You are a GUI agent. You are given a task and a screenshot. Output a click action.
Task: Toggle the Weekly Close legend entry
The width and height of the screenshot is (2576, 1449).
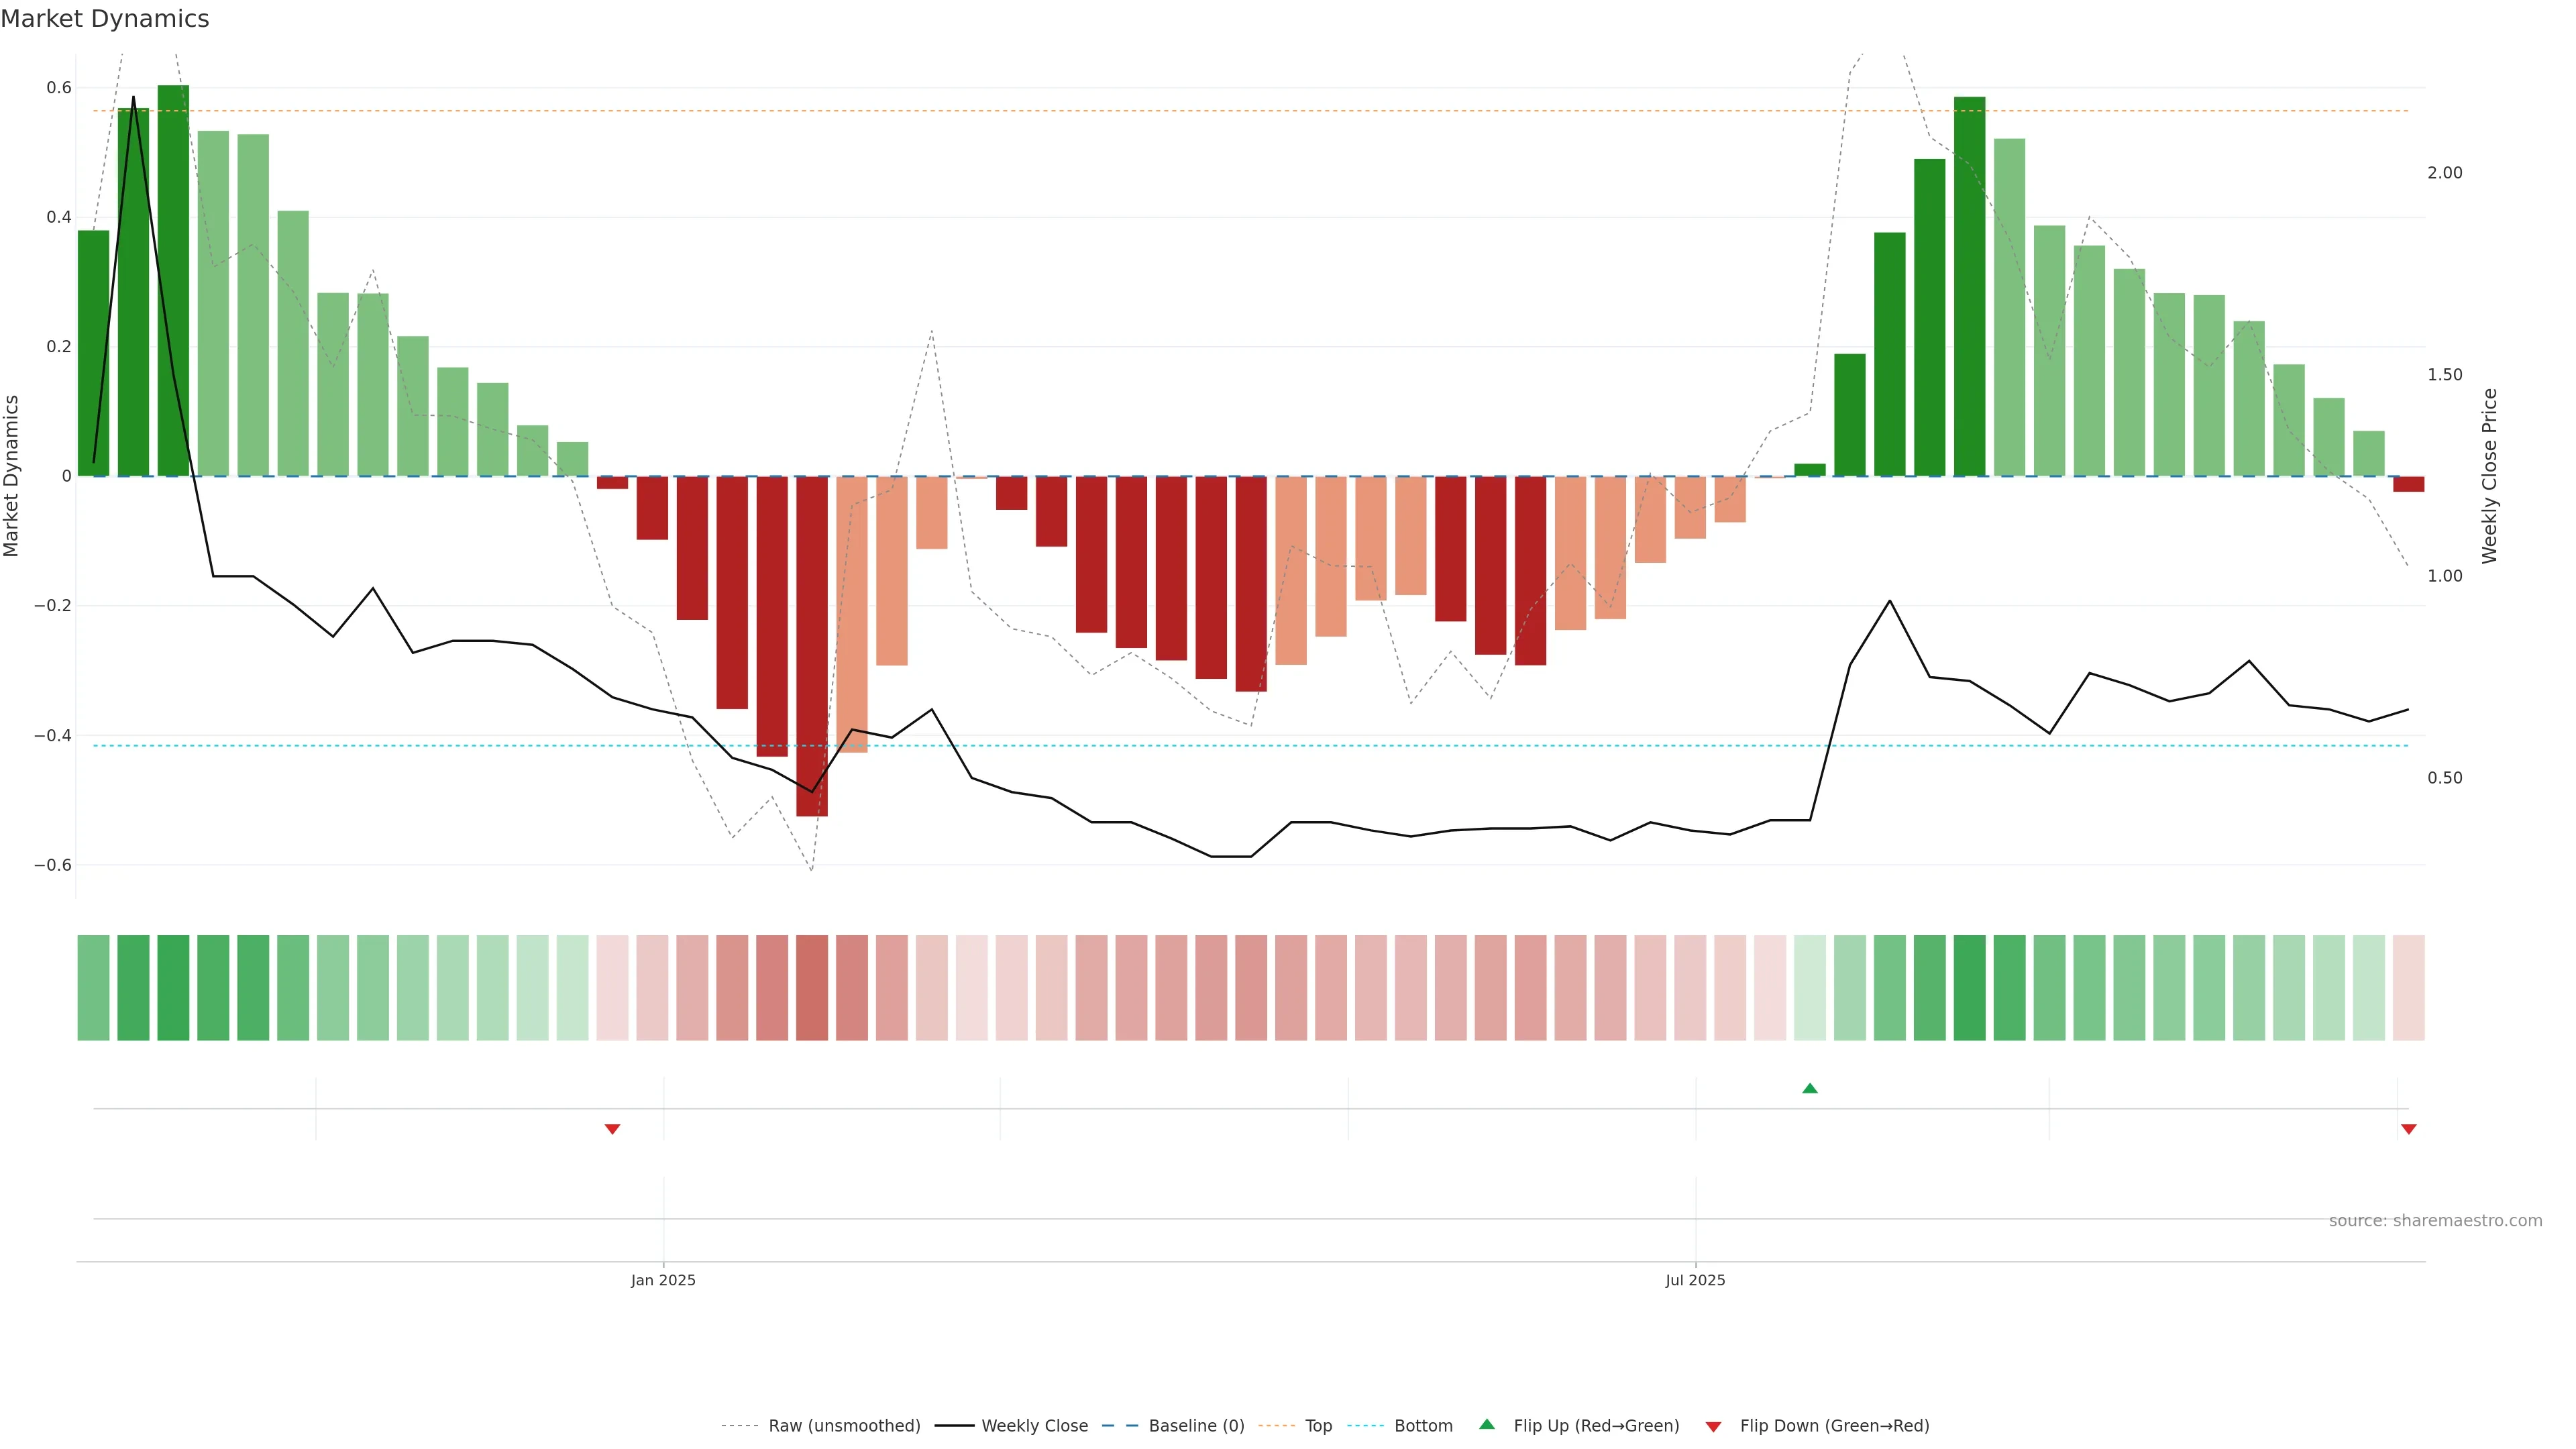pyautogui.click(x=1034, y=1426)
